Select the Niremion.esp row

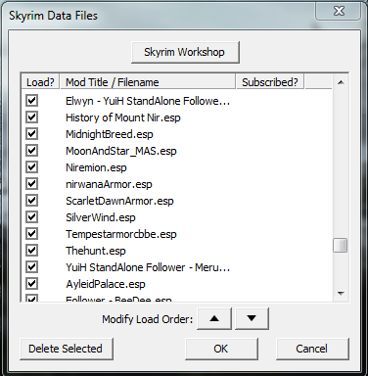point(96,167)
